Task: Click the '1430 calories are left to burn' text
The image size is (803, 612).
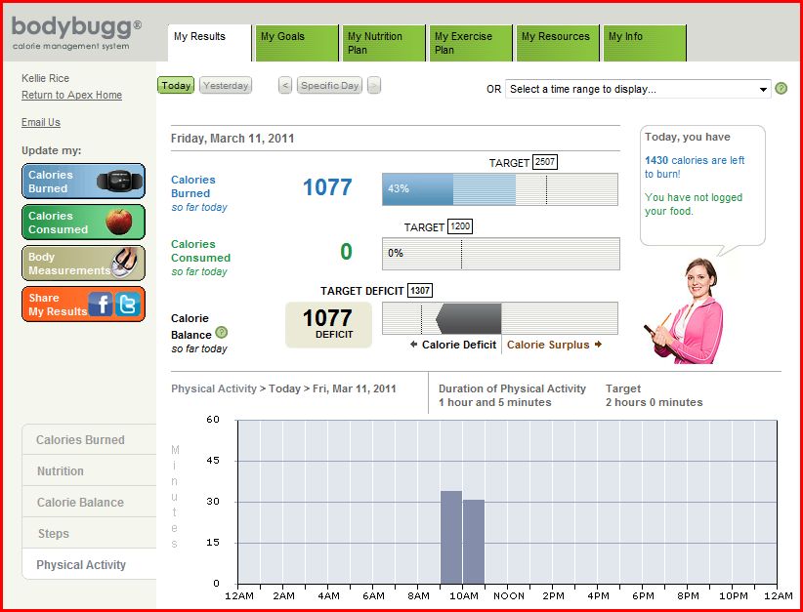Action: click(x=695, y=167)
